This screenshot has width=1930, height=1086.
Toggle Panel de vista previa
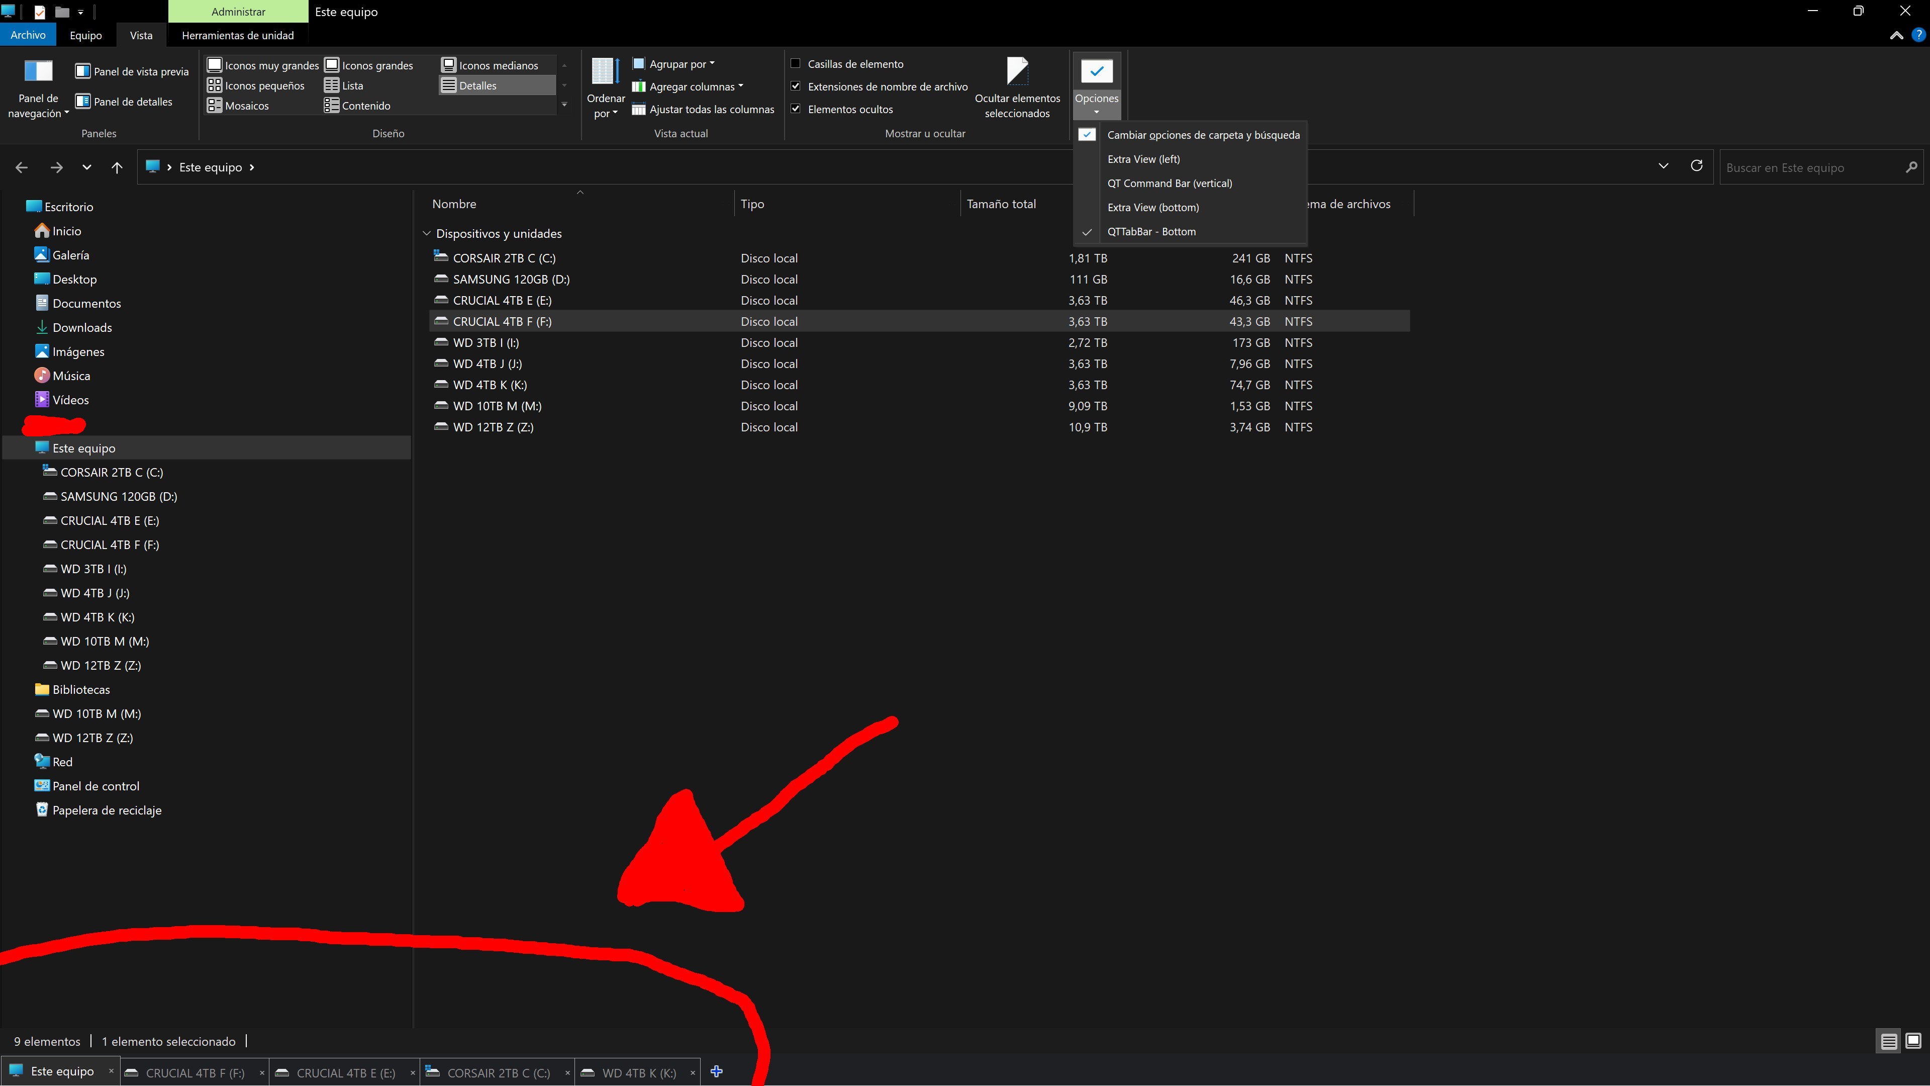click(132, 71)
